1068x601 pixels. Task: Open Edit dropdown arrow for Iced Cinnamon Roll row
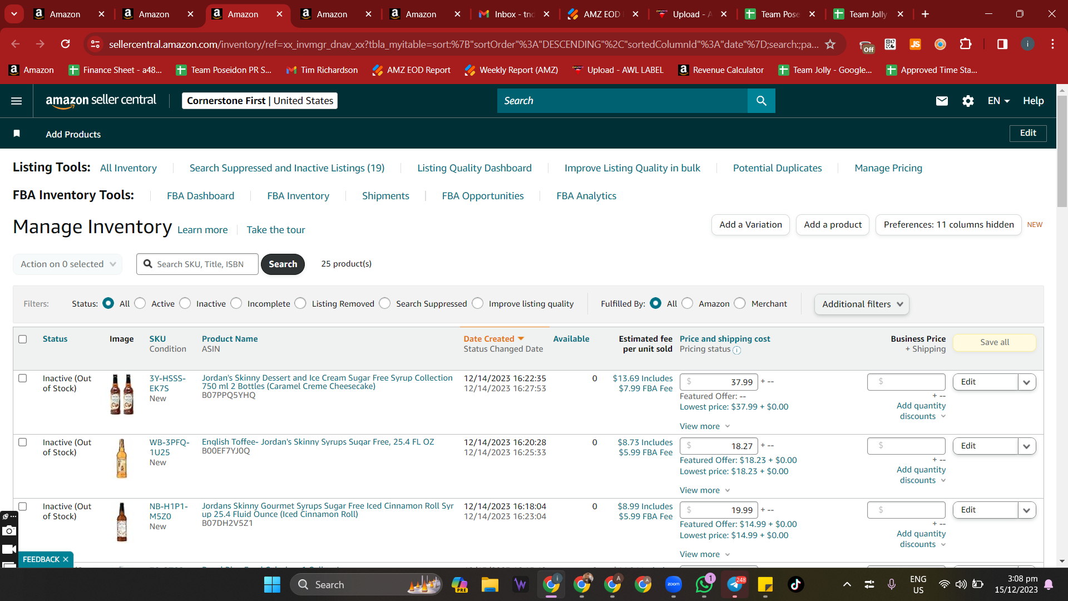[x=1027, y=510]
